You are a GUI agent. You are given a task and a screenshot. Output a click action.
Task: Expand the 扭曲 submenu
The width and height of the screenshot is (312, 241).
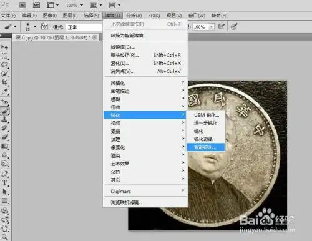click(x=145, y=107)
